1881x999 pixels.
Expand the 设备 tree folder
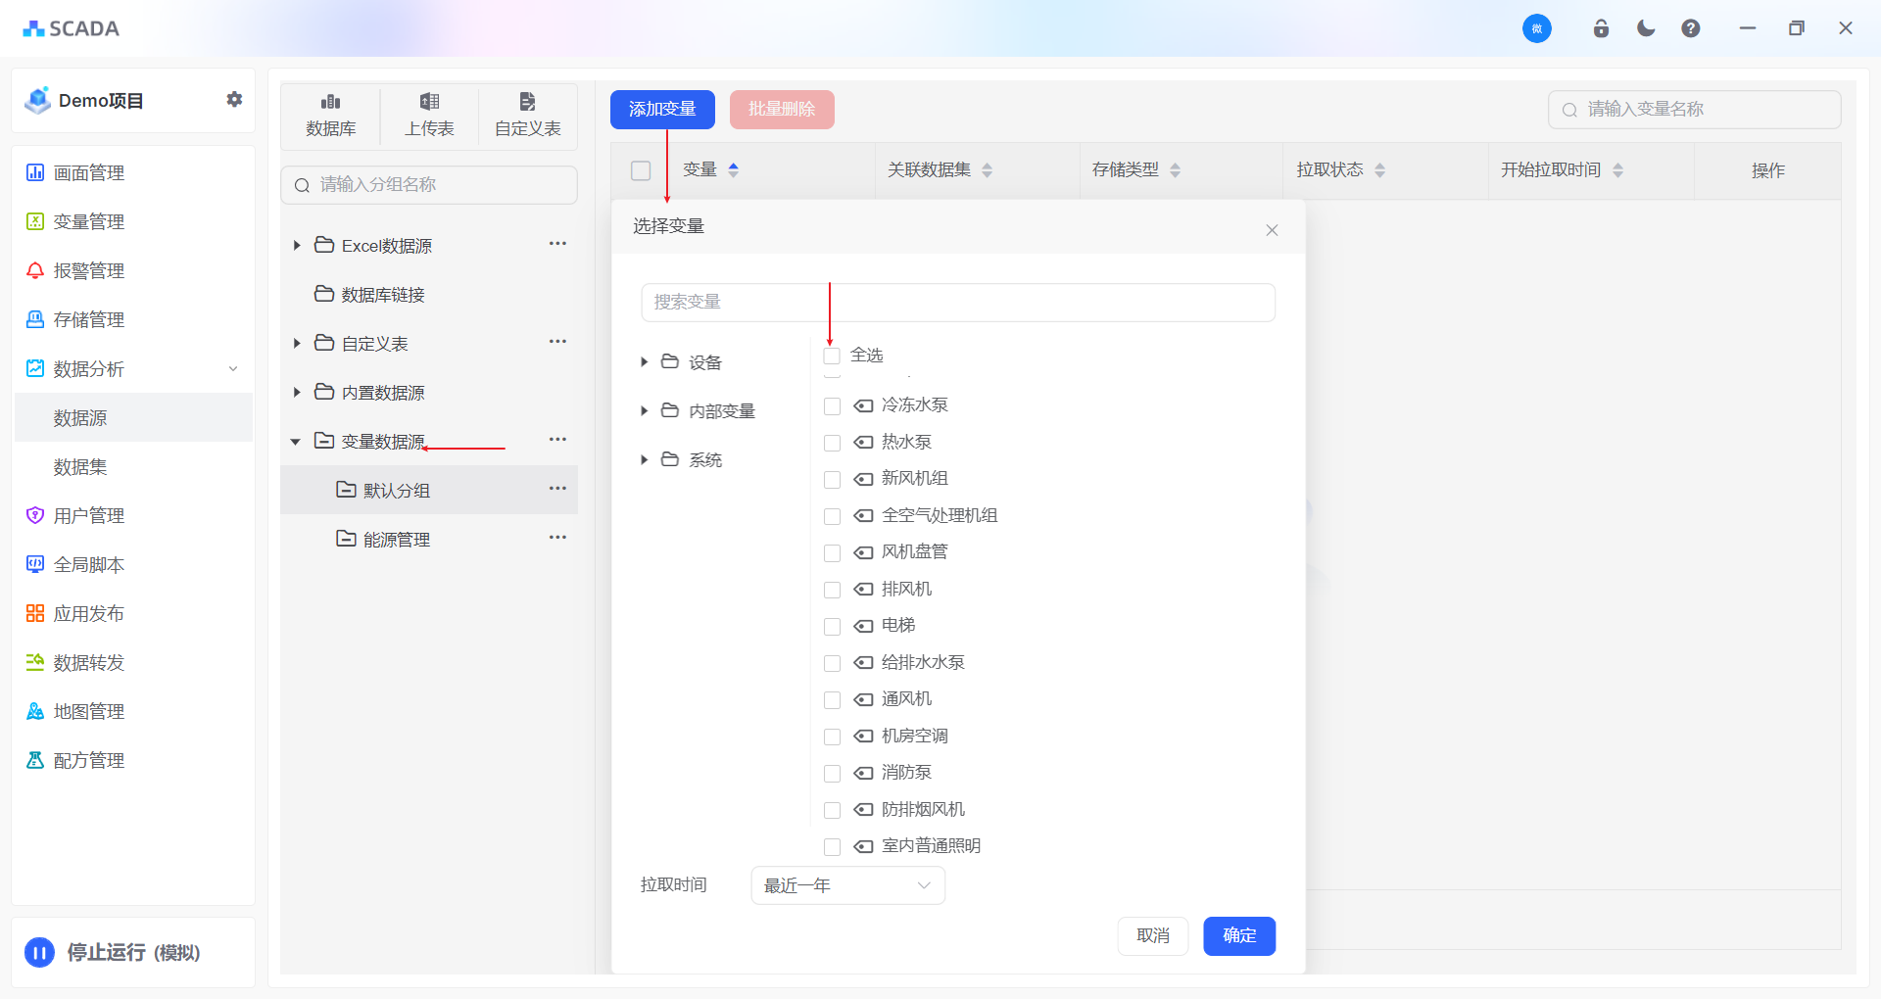(644, 362)
